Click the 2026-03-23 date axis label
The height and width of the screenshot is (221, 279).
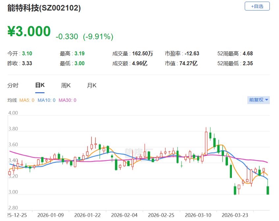tap(235, 215)
